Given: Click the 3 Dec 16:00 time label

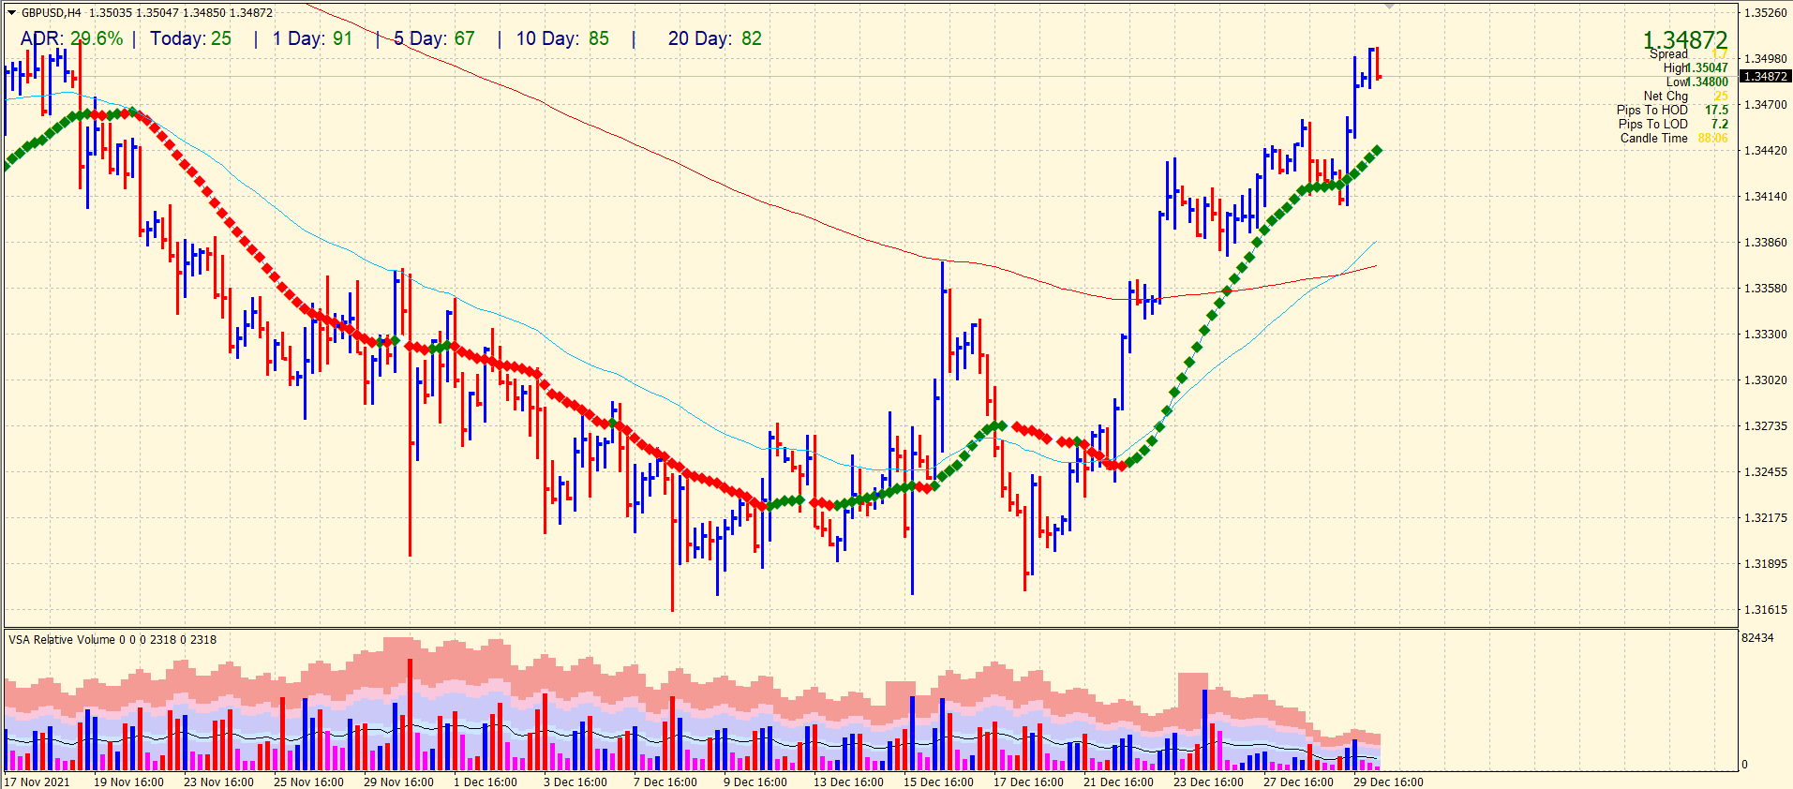Looking at the screenshot, I should pos(575,782).
